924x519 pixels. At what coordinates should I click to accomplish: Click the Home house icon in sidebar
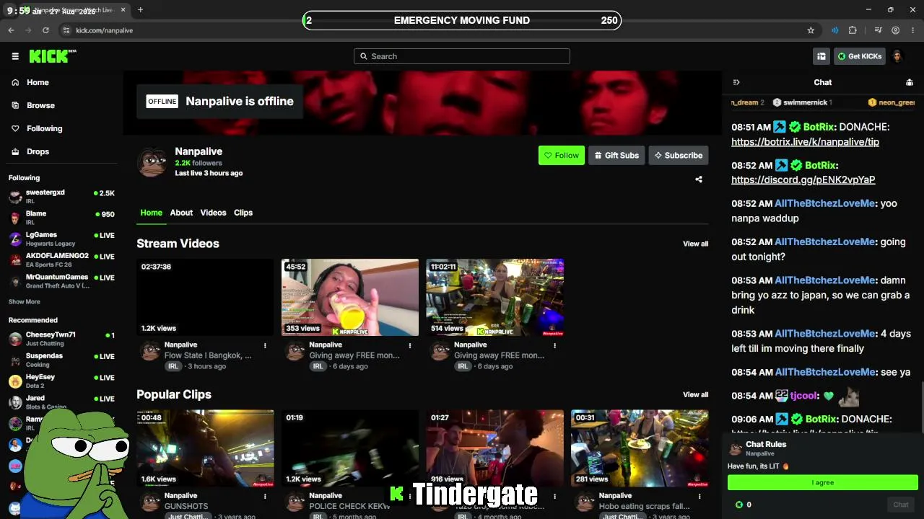click(15, 82)
